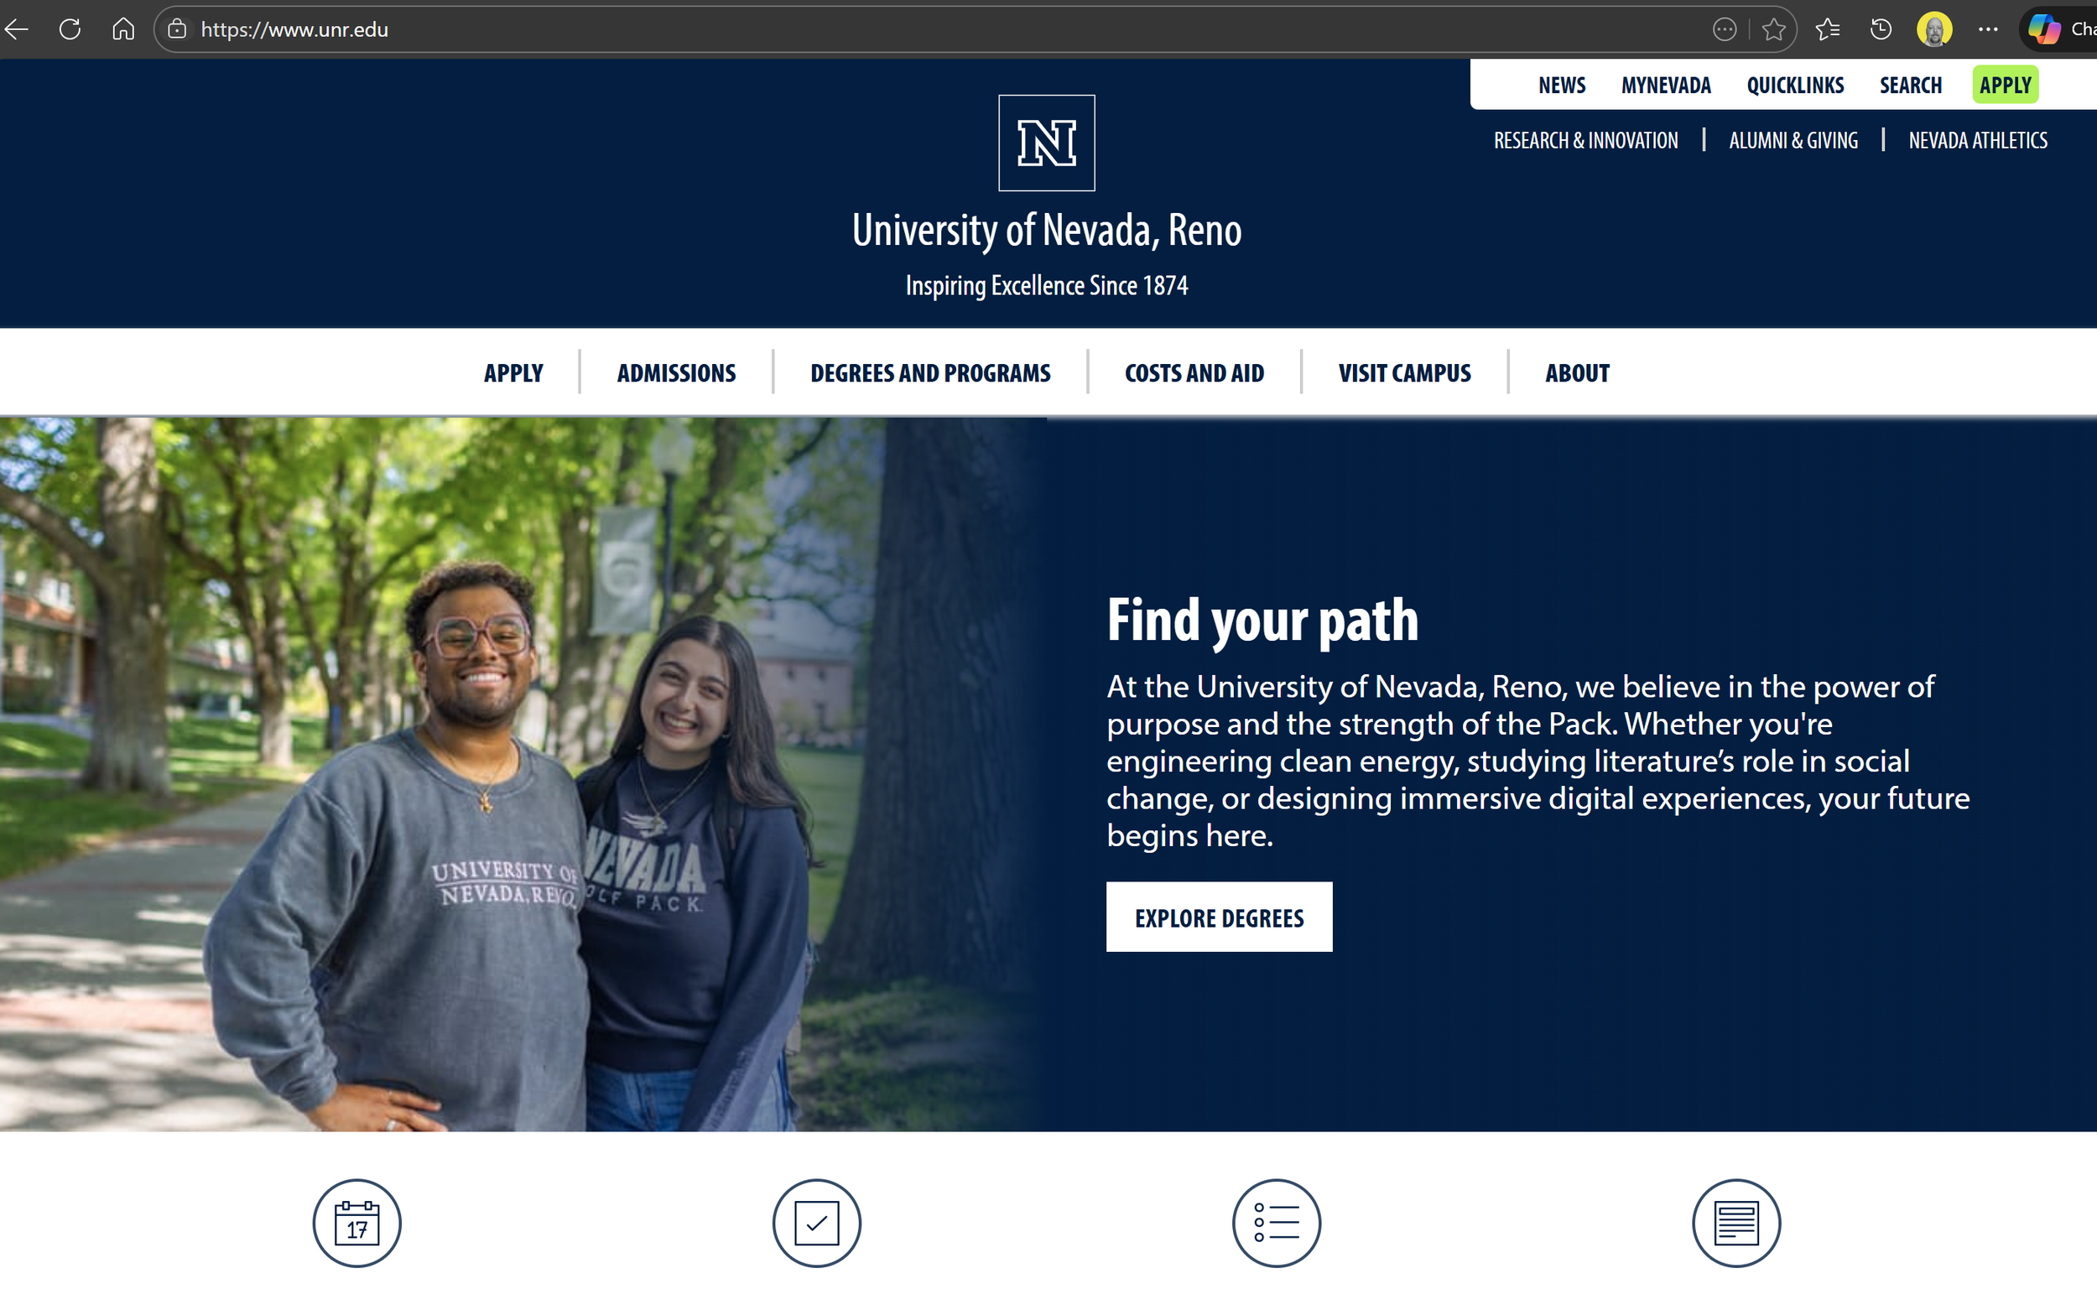Open the browser settings ellipsis menu
The height and width of the screenshot is (1289, 2097).
(x=1988, y=30)
